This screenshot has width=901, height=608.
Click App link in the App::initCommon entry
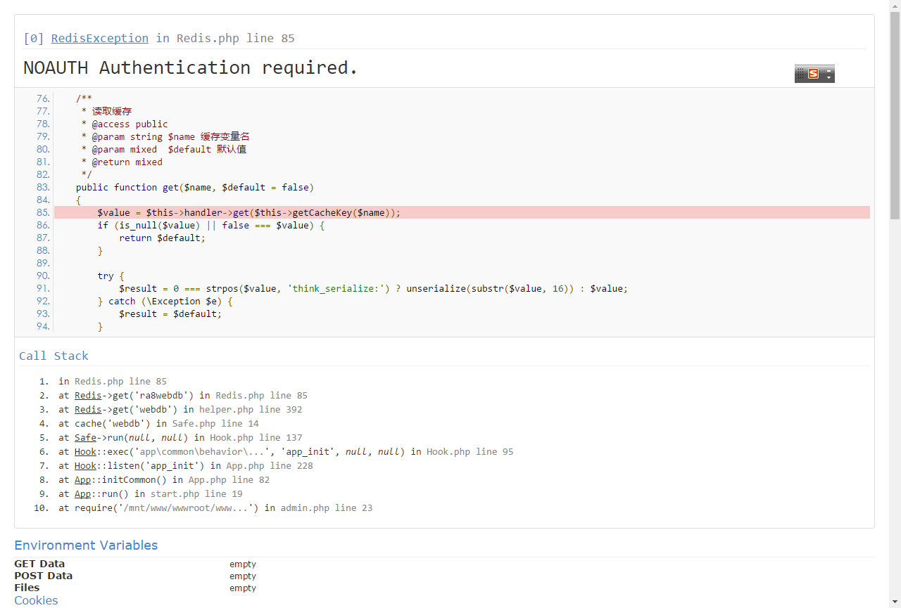pyautogui.click(x=82, y=479)
